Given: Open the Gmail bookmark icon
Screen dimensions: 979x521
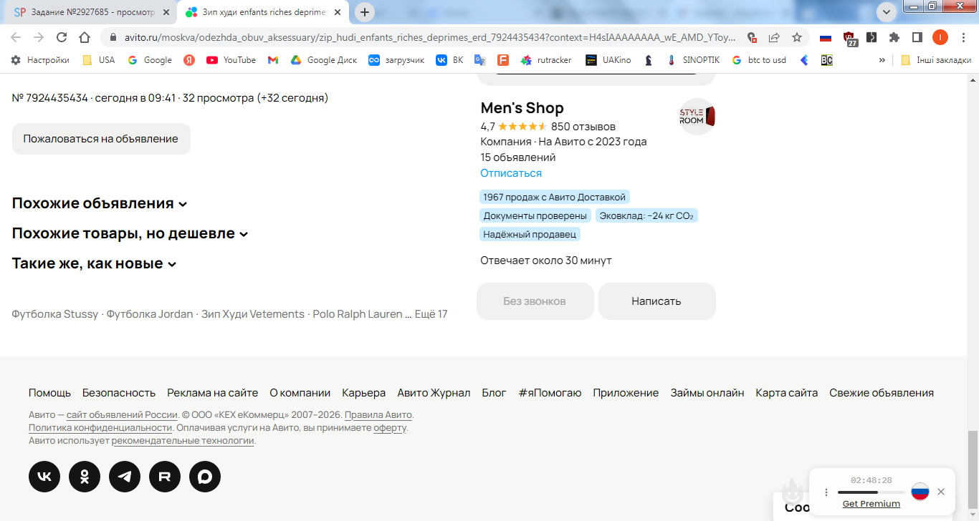Looking at the screenshot, I should coord(272,60).
